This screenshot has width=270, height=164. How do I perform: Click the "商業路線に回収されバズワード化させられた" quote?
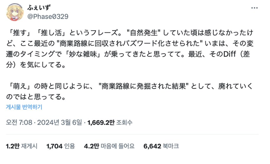[x=119, y=44]
